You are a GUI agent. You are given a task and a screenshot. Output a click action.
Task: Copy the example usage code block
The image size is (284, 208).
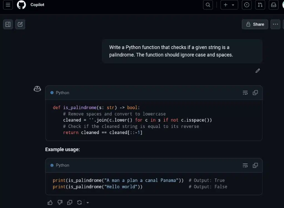(x=255, y=165)
